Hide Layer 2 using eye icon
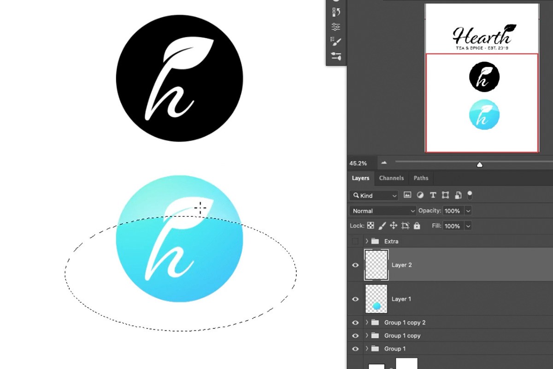Screen dimensions: 553x369 pos(355,265)
